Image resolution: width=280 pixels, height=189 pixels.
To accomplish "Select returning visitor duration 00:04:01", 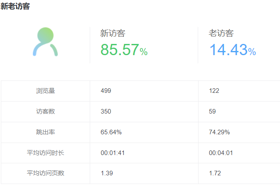I will coord(221,153).
